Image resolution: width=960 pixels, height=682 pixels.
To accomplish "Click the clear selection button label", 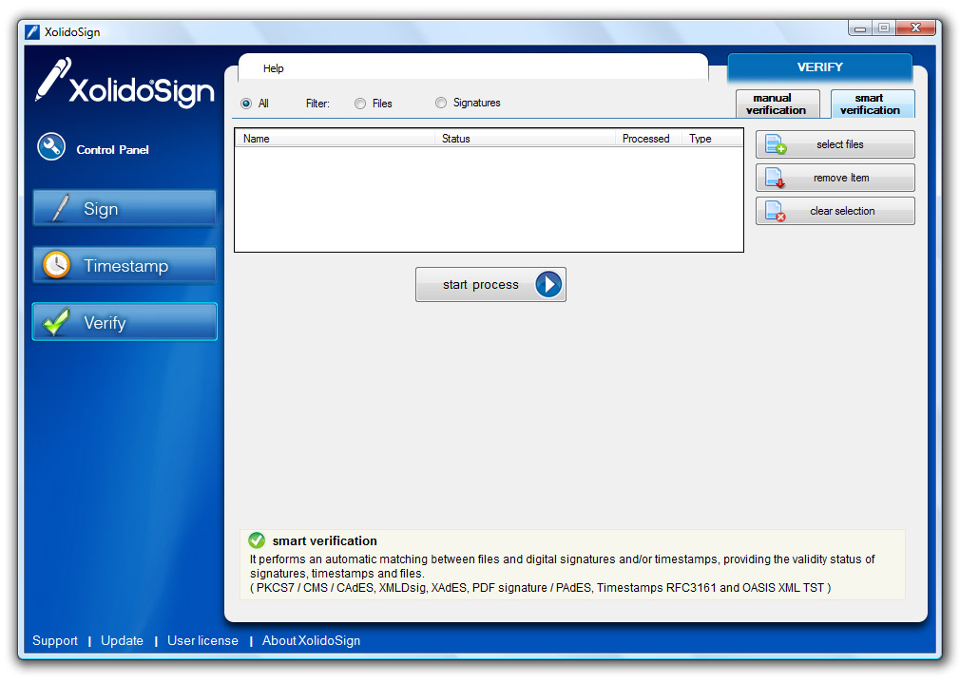I will pyautogui.click(x=842, y=211).
